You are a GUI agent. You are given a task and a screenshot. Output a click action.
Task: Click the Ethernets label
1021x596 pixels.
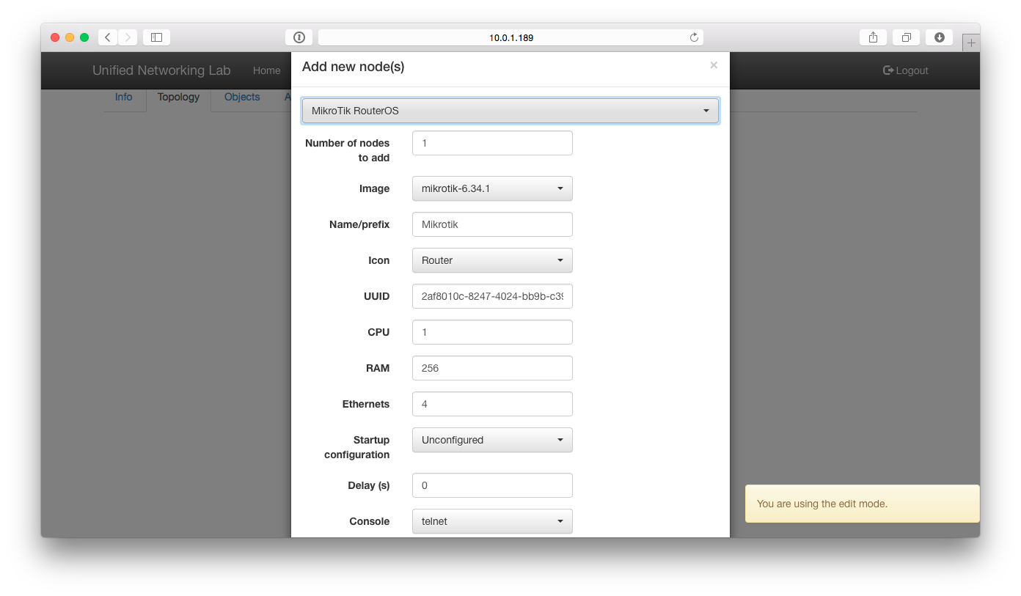(366, 404)
